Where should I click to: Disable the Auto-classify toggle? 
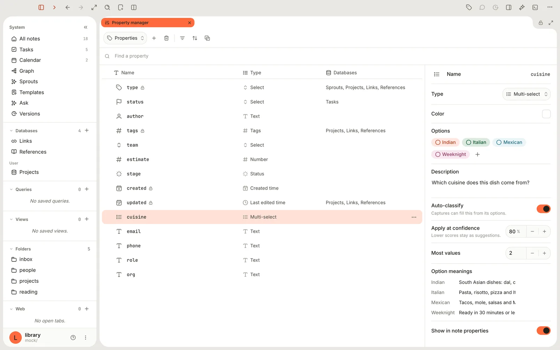coord(544,209)
